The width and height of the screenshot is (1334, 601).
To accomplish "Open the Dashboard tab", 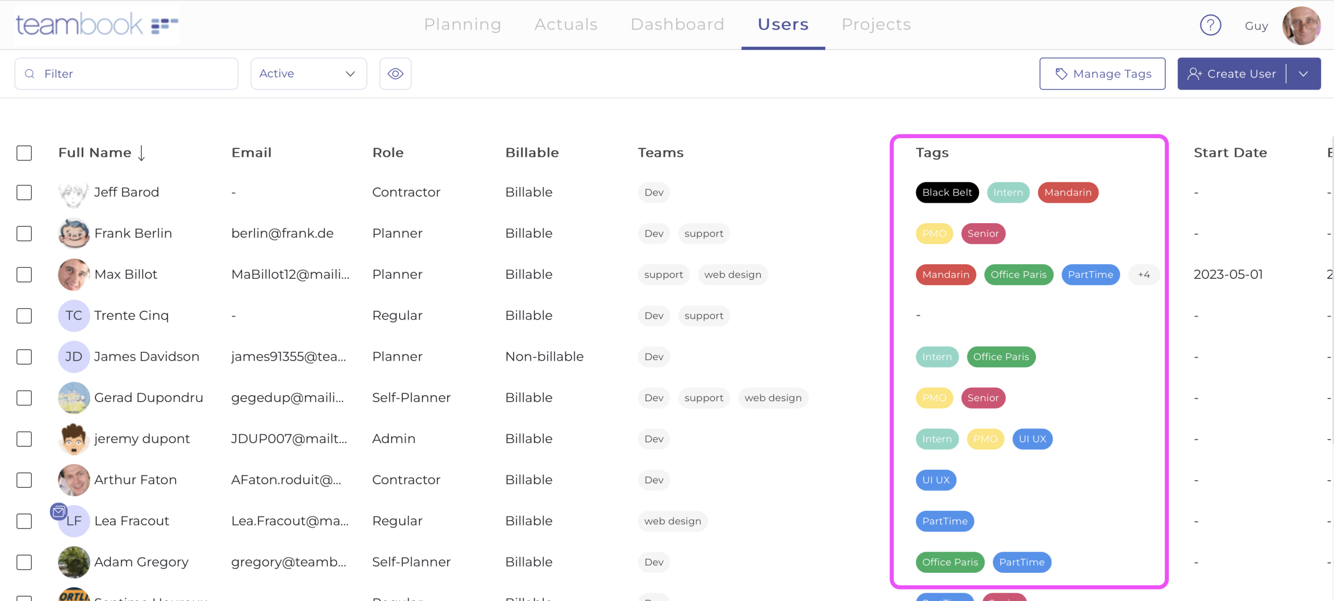I will point(677,24).
